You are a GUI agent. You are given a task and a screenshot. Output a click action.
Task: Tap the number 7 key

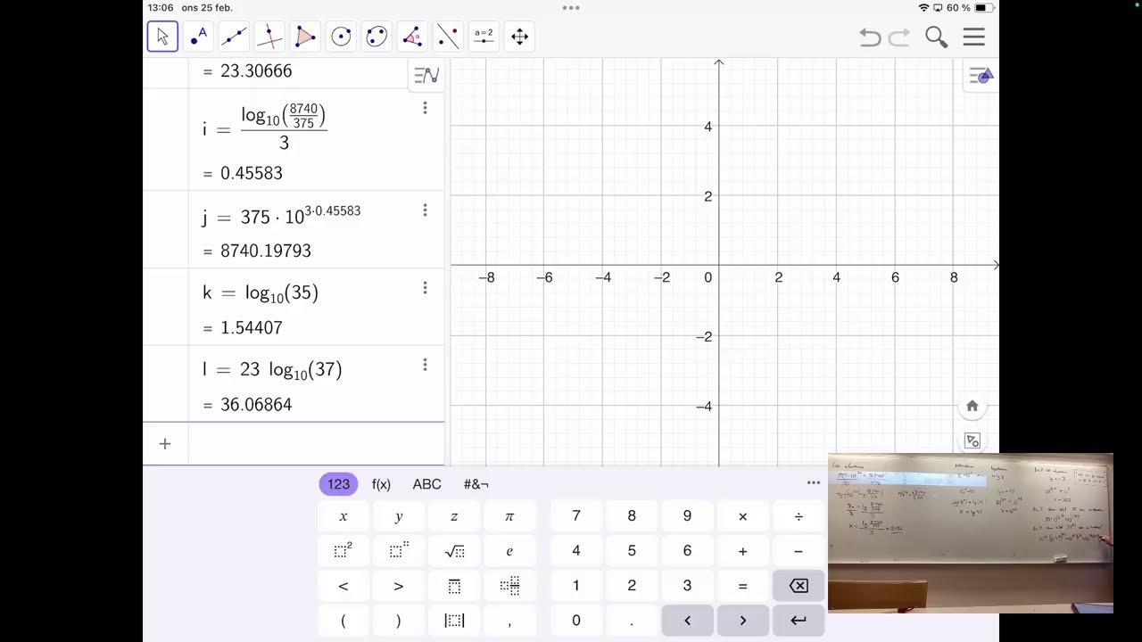point(576,516)
